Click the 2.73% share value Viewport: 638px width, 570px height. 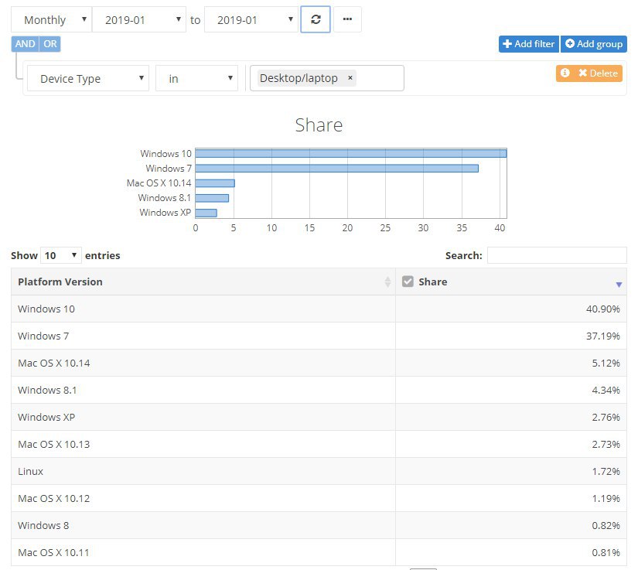point(606,444)
